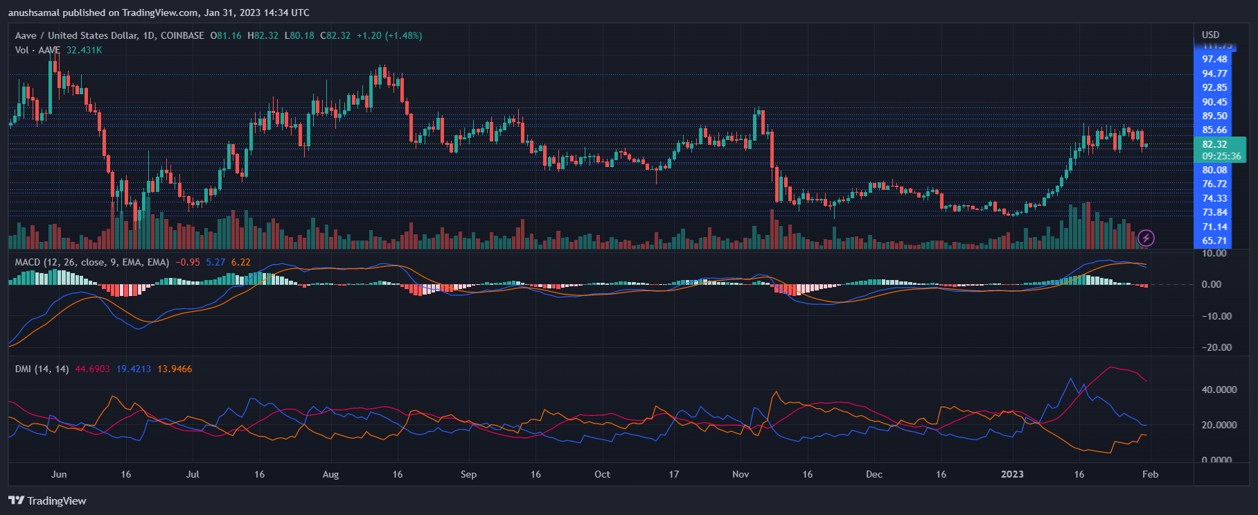Click the 85.66 price level label
This screenshot has height=515, width=1258.
[1214, 130]
